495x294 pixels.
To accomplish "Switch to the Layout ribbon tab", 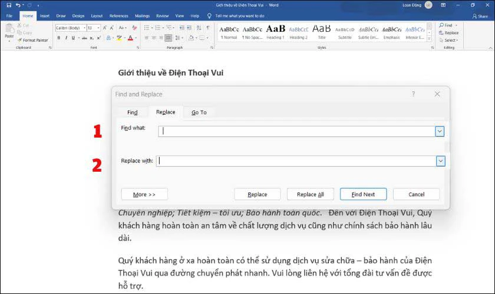I will (x=97, y=16).
